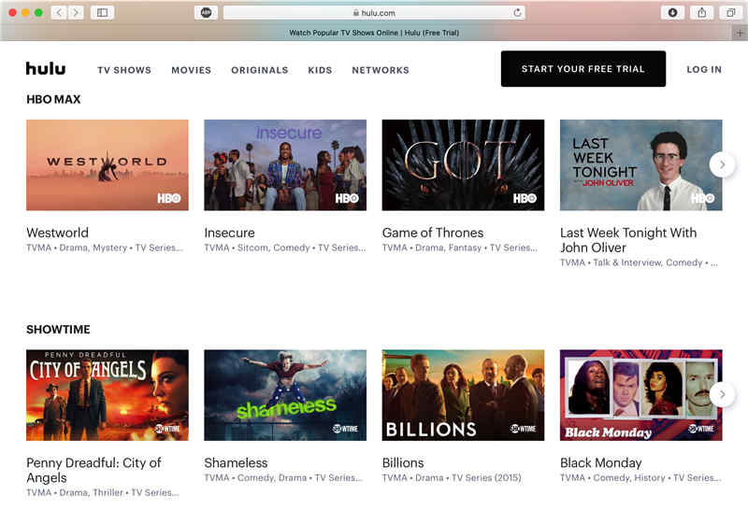Select the Hulu Free Trial page tab
The width and height of the screenshot is (748, 510).
pyautogui.click(x=374, y=33)
